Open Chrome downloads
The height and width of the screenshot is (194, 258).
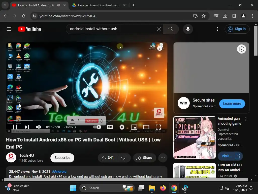225,16
